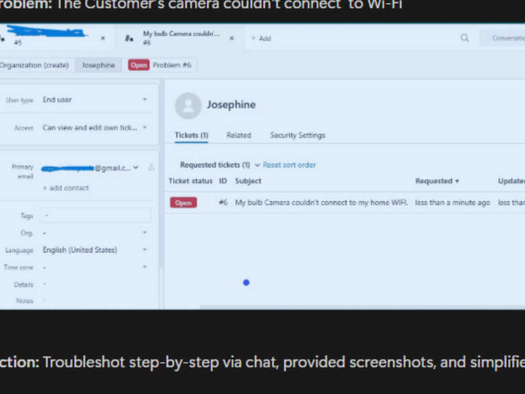This screenshot has width=525, height=394.
Task: Click the '+ add contact' link
Action: click(x=66, y=188)
